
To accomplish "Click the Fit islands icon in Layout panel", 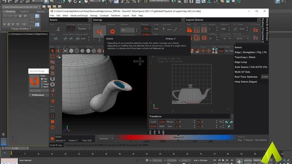I will click(x=197, y=30).
